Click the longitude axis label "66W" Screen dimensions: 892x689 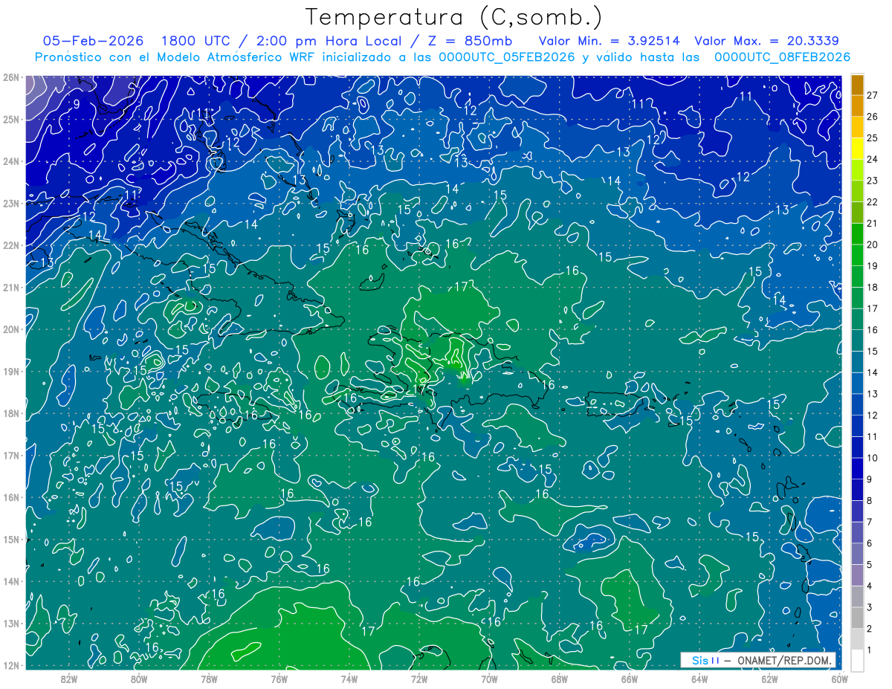coord(629,679)
